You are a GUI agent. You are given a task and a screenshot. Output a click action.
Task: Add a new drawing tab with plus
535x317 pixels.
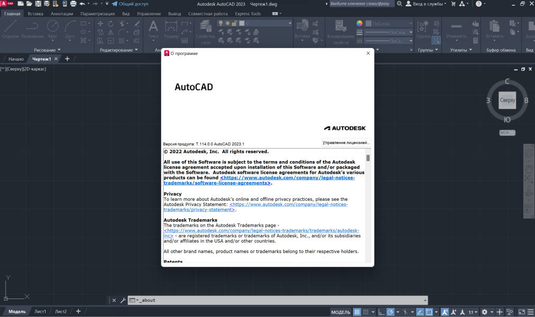pos(67,59)
